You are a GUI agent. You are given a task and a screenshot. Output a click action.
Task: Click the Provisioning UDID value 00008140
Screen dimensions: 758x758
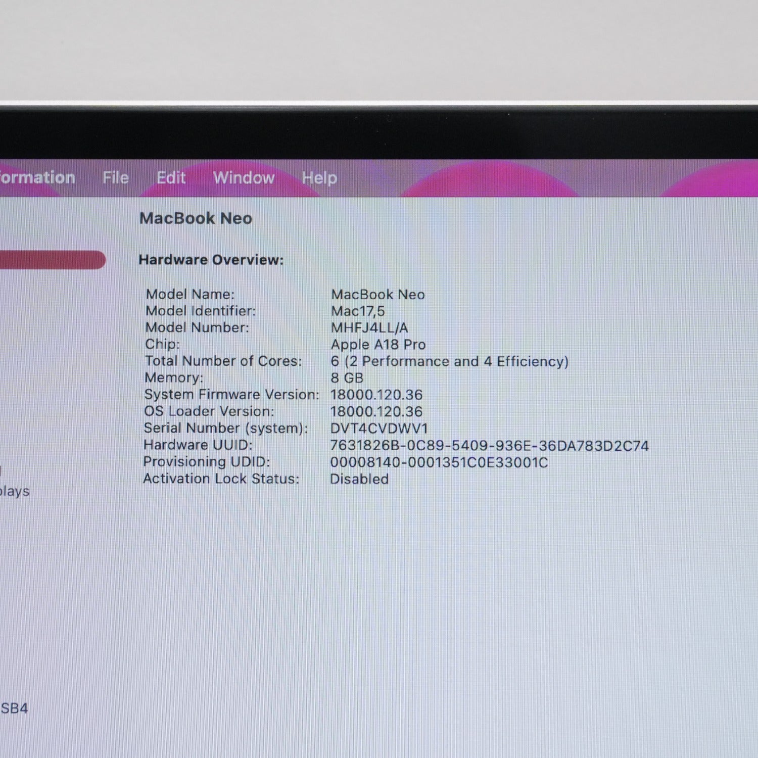[x=439, y=462]
